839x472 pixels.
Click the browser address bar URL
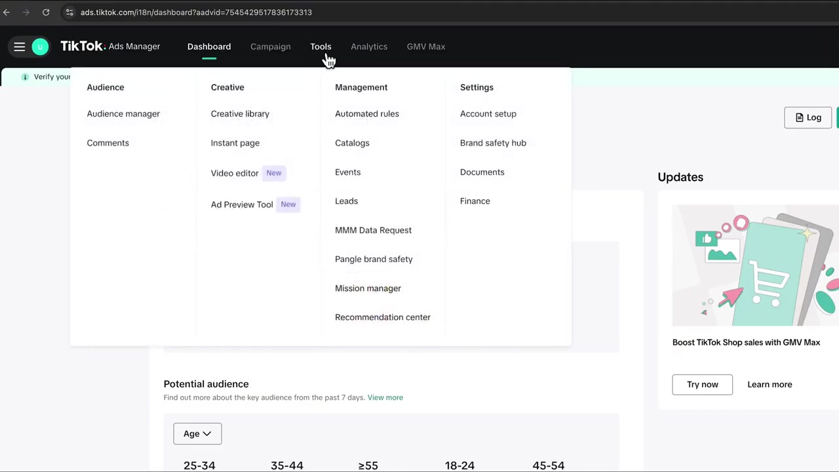196,12
